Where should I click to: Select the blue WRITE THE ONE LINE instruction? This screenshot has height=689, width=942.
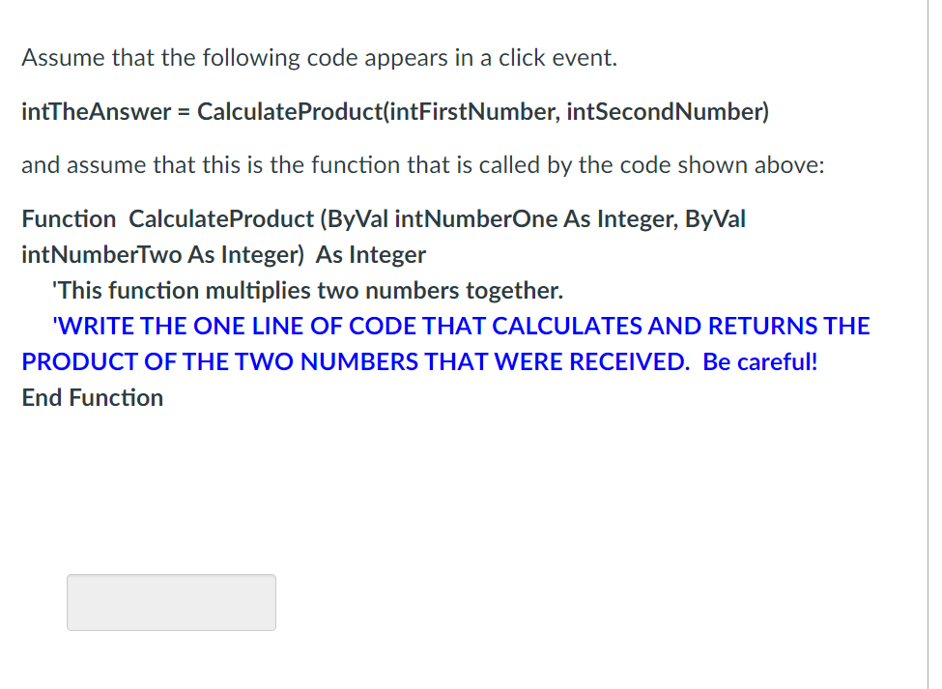pyautogui.click(x=464, y=326)
